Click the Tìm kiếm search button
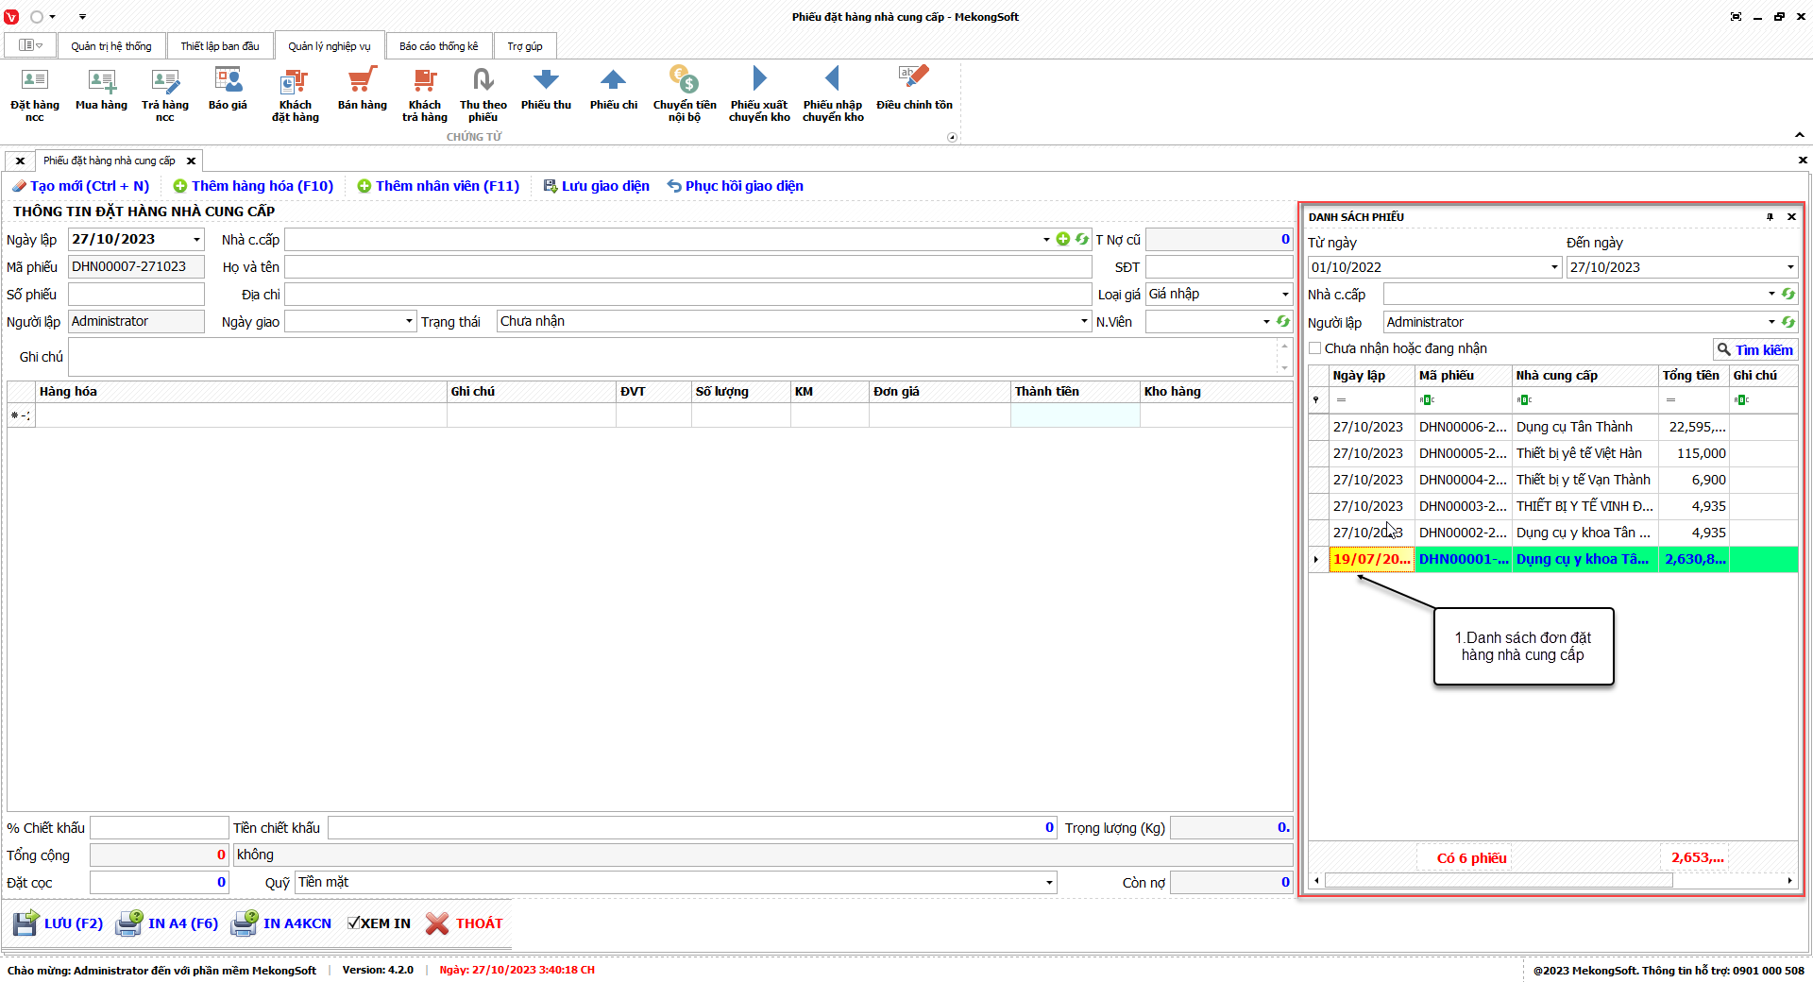The image size is (1813, 982). (1754, 350)
